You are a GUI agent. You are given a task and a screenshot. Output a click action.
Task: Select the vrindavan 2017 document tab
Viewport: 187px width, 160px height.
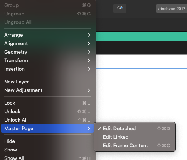tap(171, 9)
